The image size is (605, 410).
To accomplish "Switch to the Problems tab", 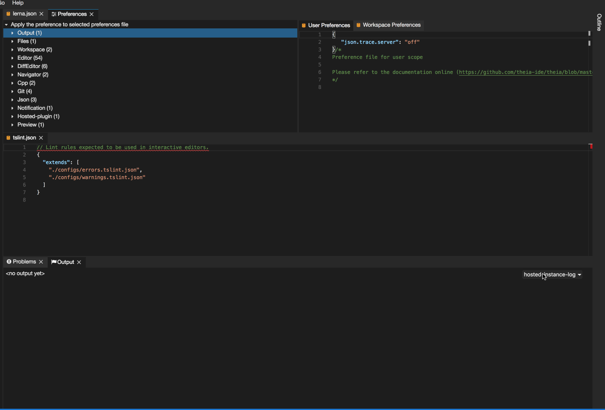I will tap(23, 262).
